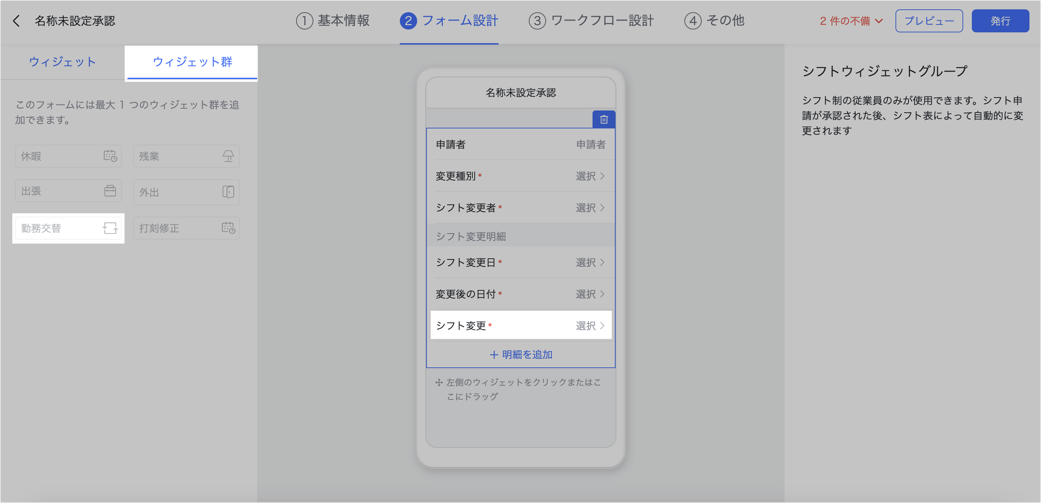Open the シフト変更日 selector

pos(589,262)
